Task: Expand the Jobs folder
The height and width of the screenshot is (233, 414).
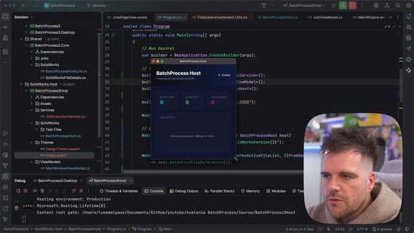Action: (x=32, y=58)
